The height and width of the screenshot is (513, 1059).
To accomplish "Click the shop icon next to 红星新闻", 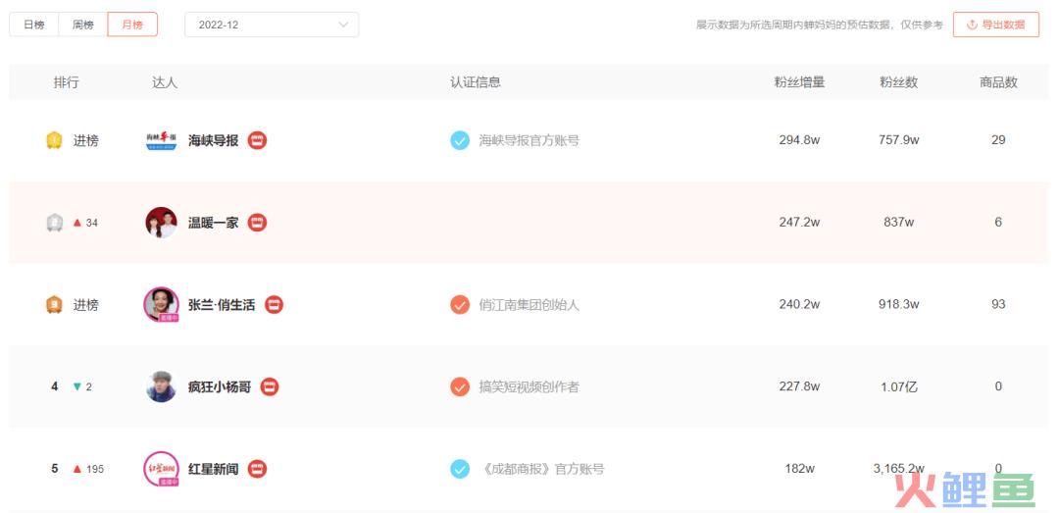I will click(257, 469).
